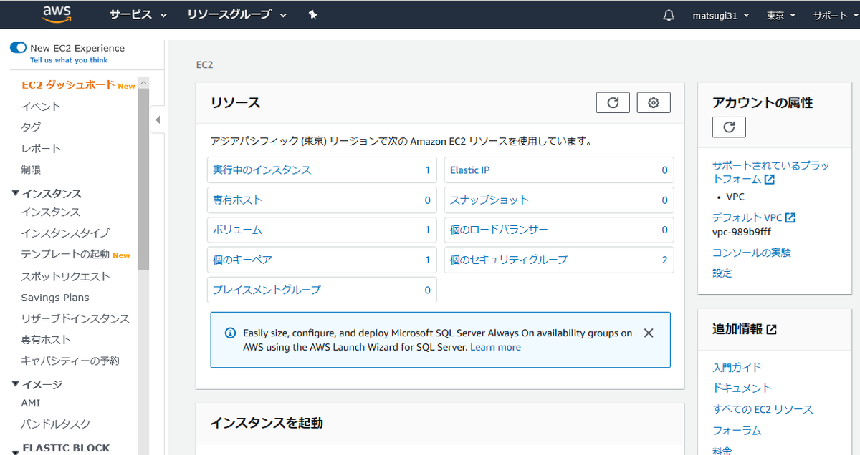Open テンプレートの起動 in sidebar
Screen dimensions: 860x455
pos(65,254)
